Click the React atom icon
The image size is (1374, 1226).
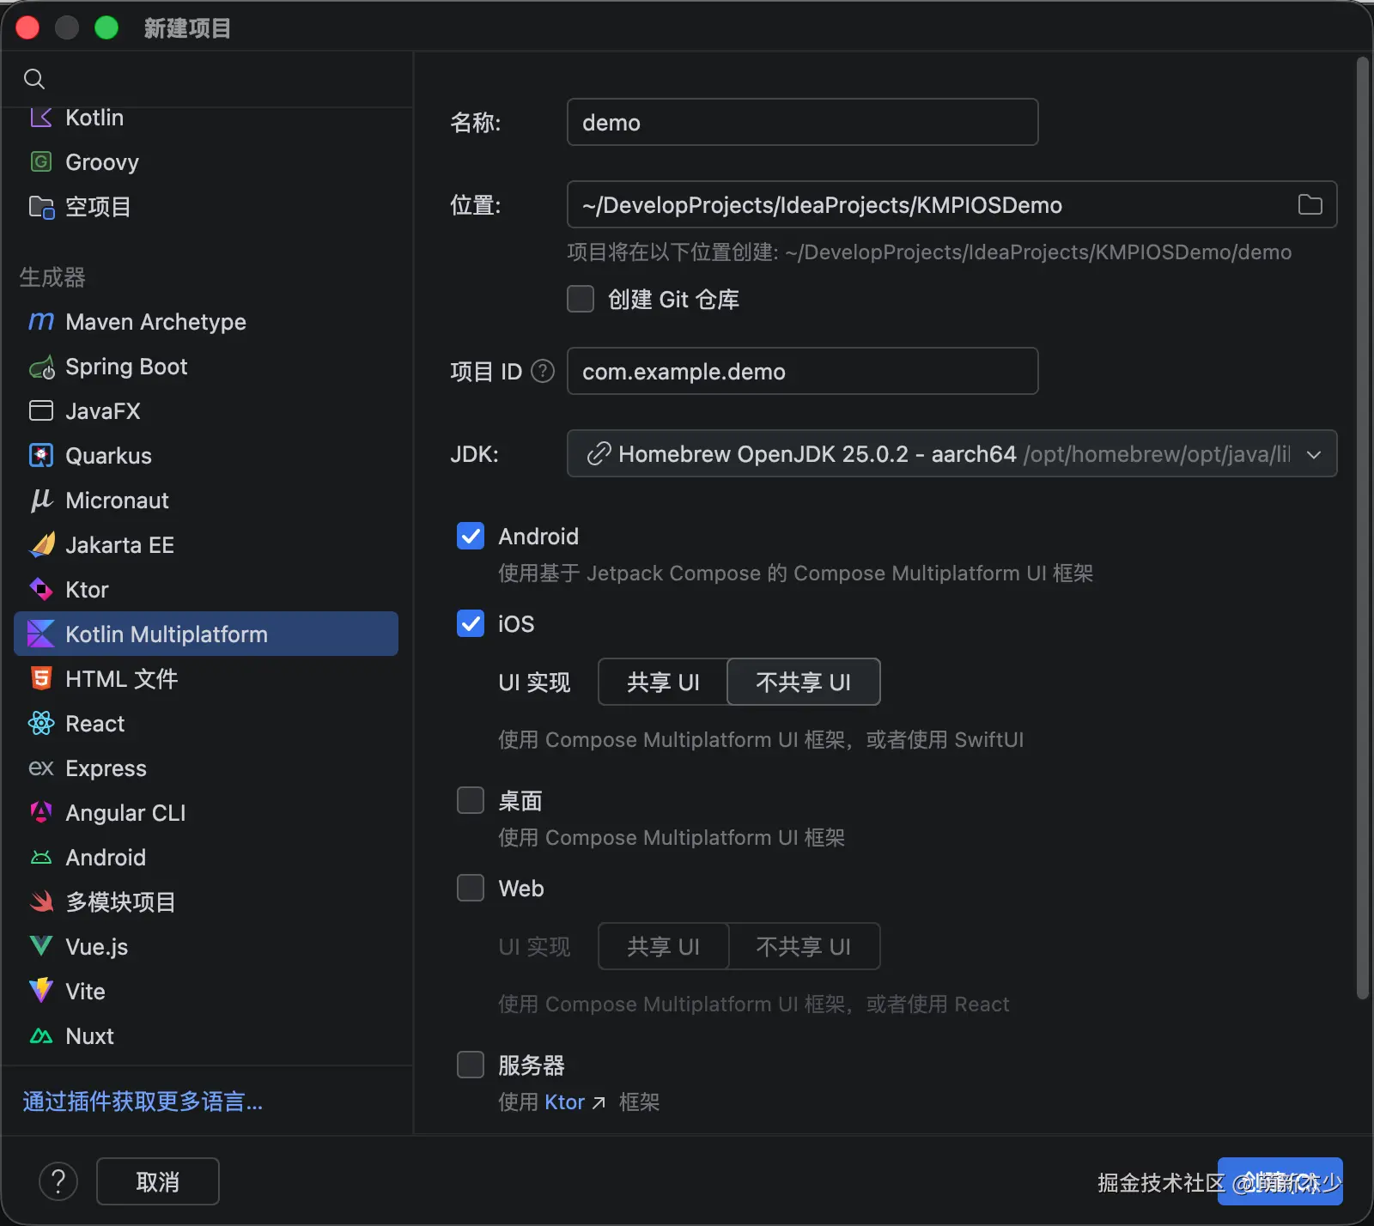[41, 724]
